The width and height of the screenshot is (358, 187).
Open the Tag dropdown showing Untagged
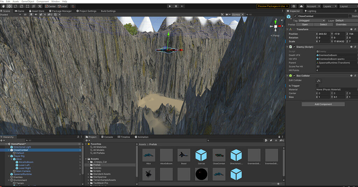click(x=311, y=21)
